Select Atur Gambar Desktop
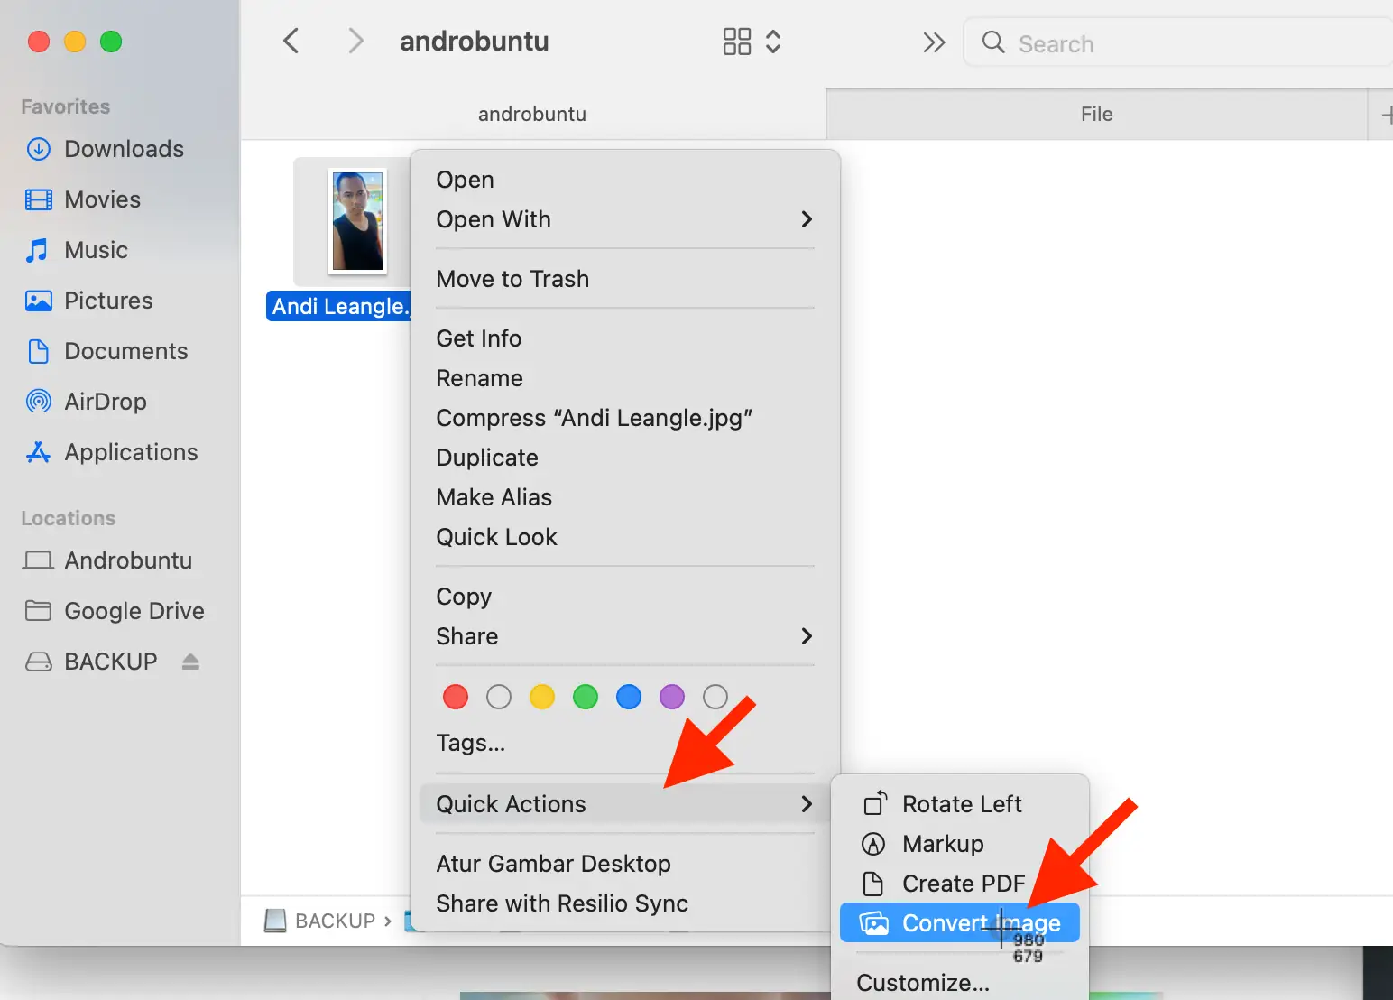The height and width of the screenshot is (1000, 1393). (x=553, y=863)
